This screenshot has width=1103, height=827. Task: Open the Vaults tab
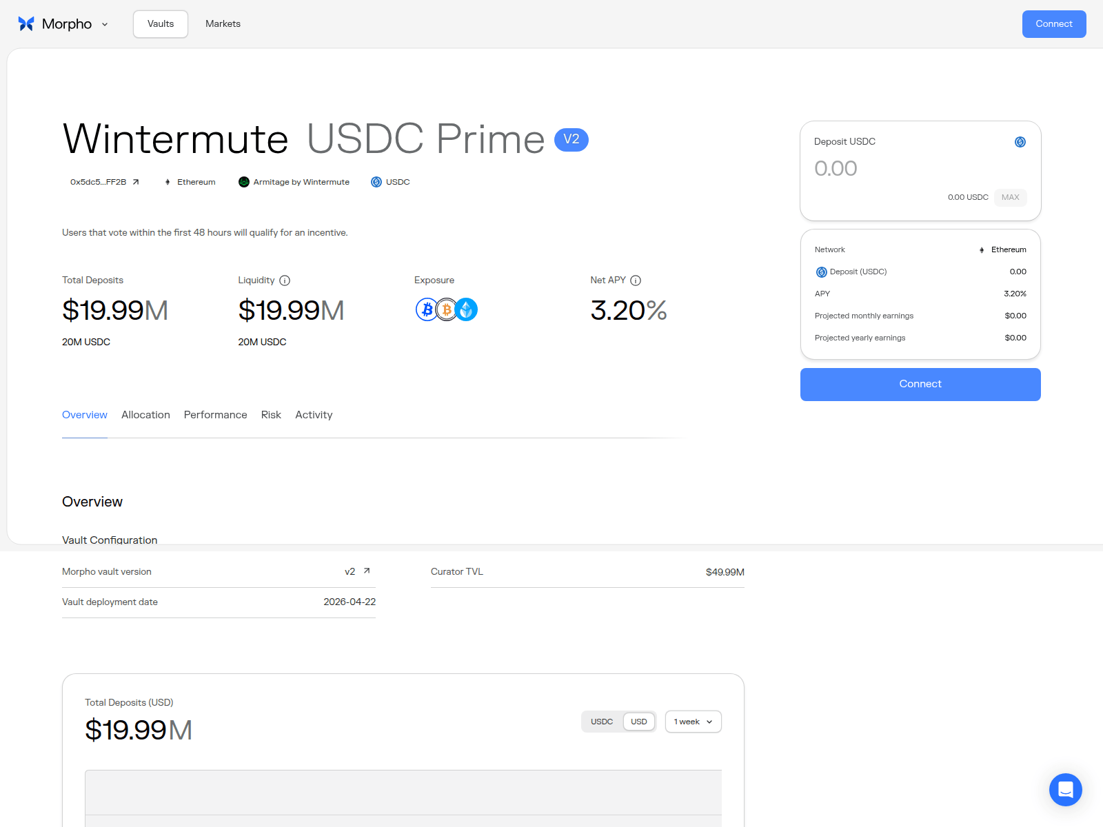click(161, 24)
